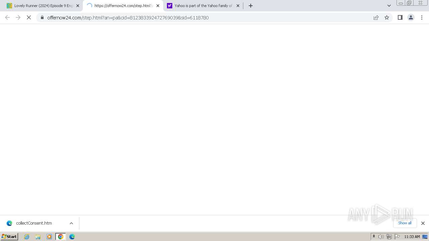Bookmark this tab with star icon
The image size is (429, 241).
click(x=387, y=17)
